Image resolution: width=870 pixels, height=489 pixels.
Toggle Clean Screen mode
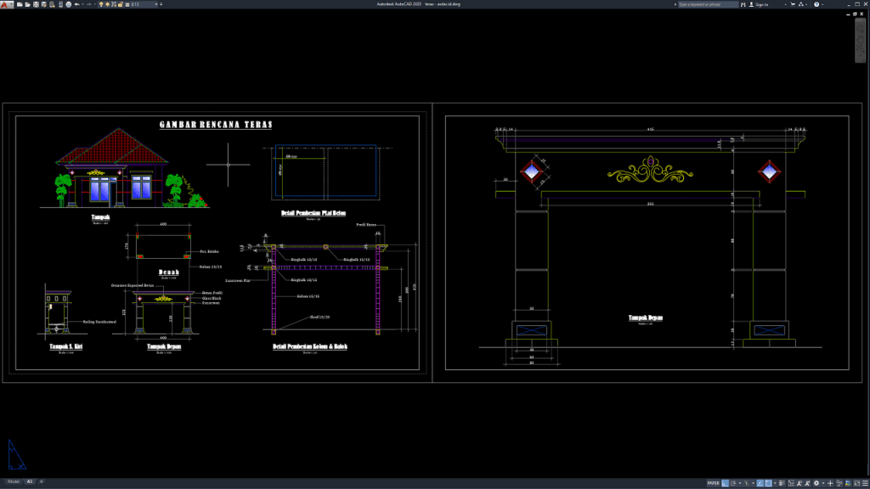[x=857, y=482]
